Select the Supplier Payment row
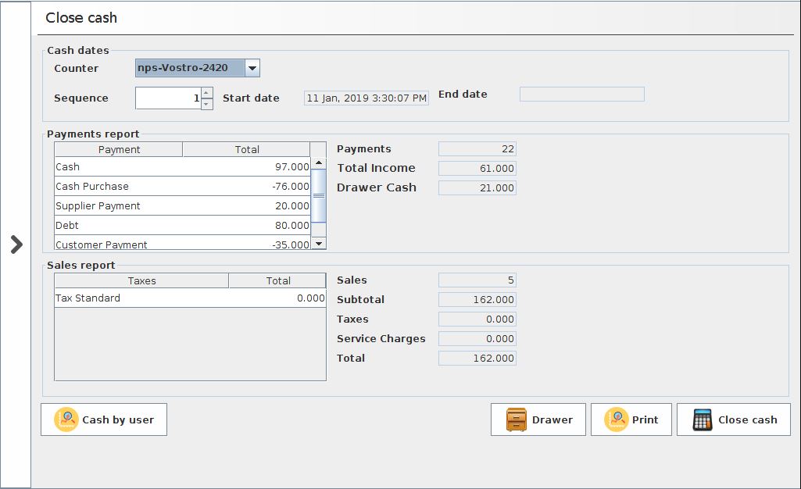This screenshot has width=801, height=489. click(x=182, y=206)
